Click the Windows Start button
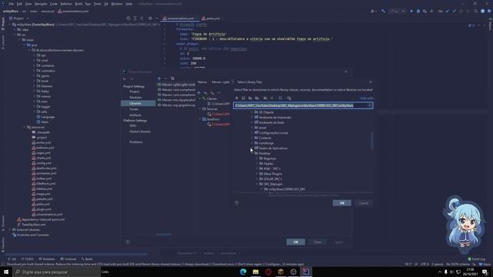 point(6,272)
